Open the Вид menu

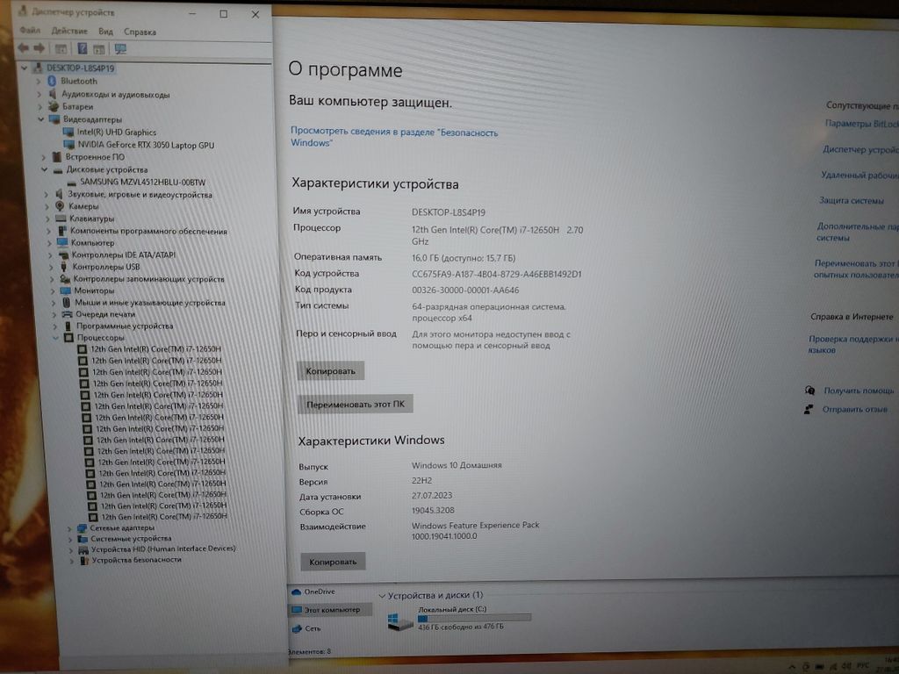coord(105,32)
